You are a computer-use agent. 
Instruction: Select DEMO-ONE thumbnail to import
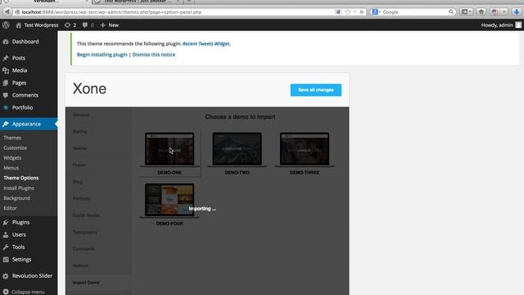[169, 149]
